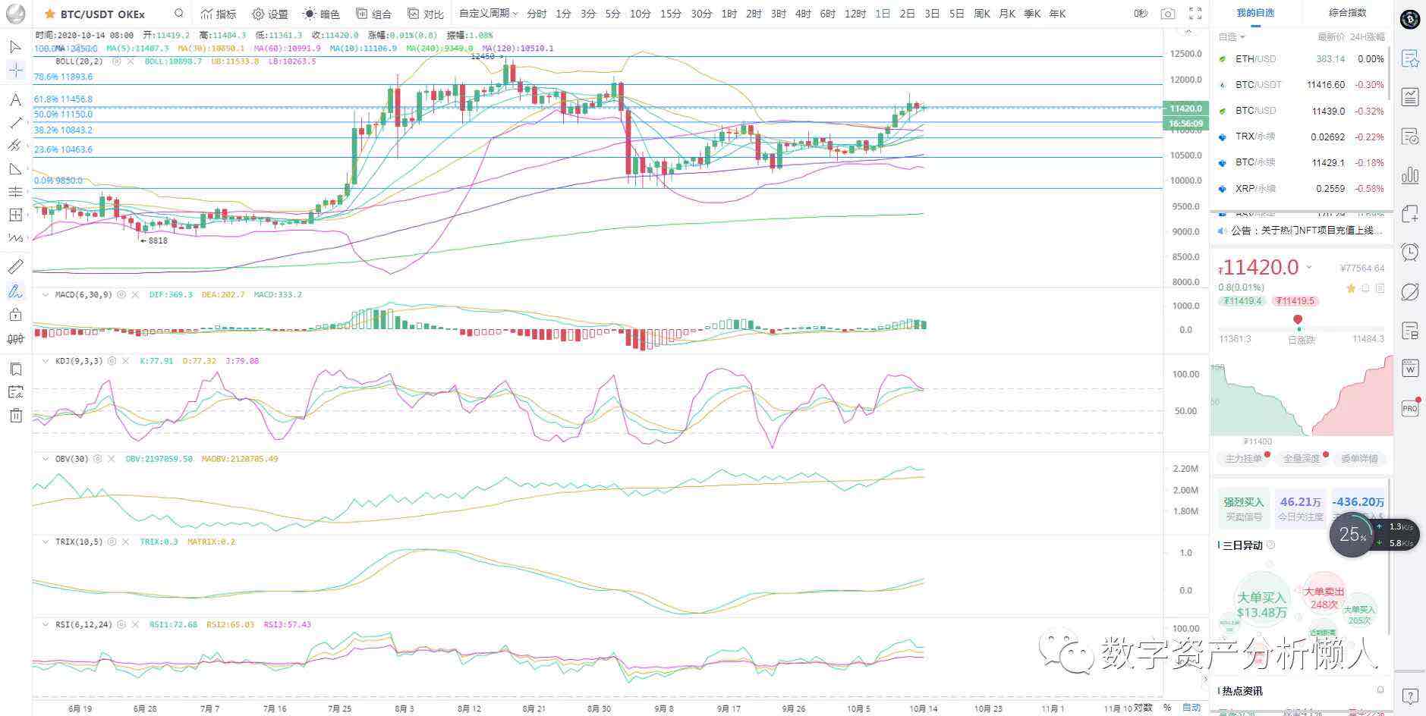The width and height of the screenshot is (1426, 716).
Task: Select the arrow cursor tool
Action: tap(15, 47)
